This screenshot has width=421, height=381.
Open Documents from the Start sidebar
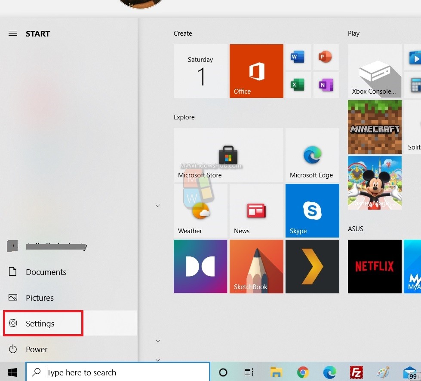(68, 271)
